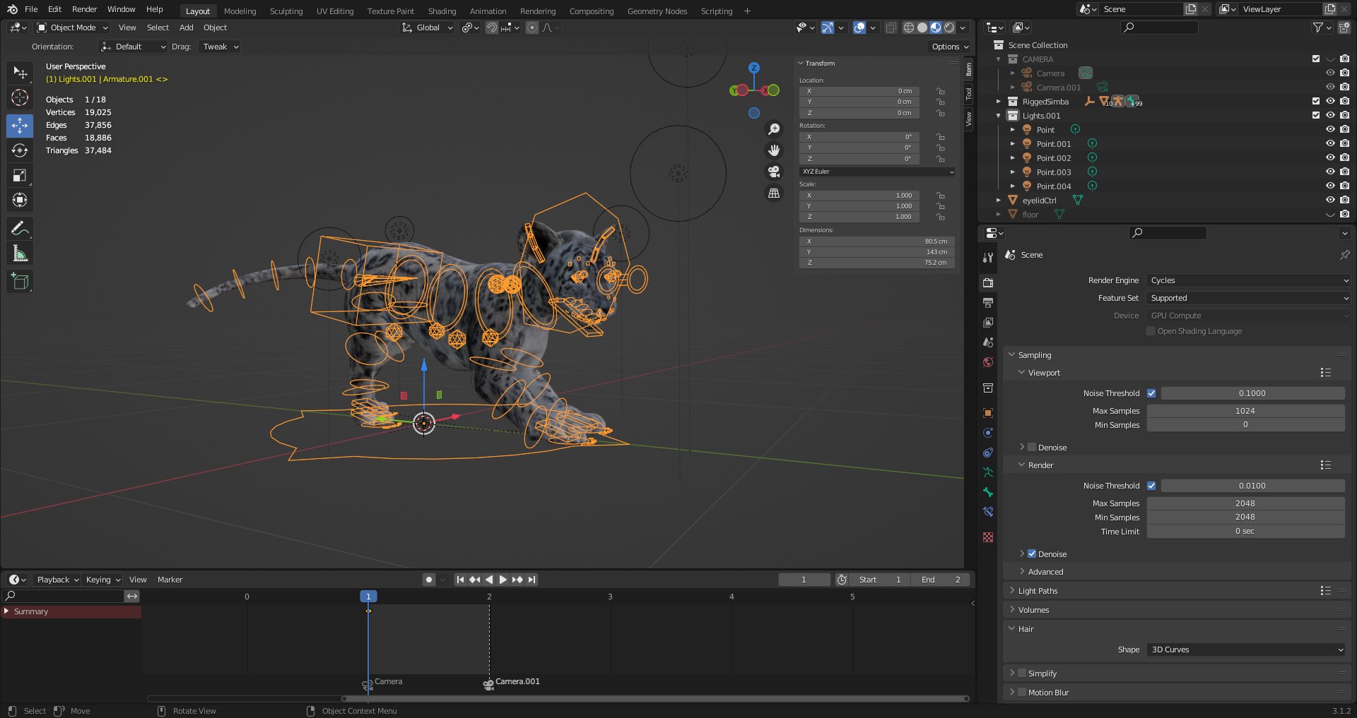Click the pan view hand icon

pos(774,150)
